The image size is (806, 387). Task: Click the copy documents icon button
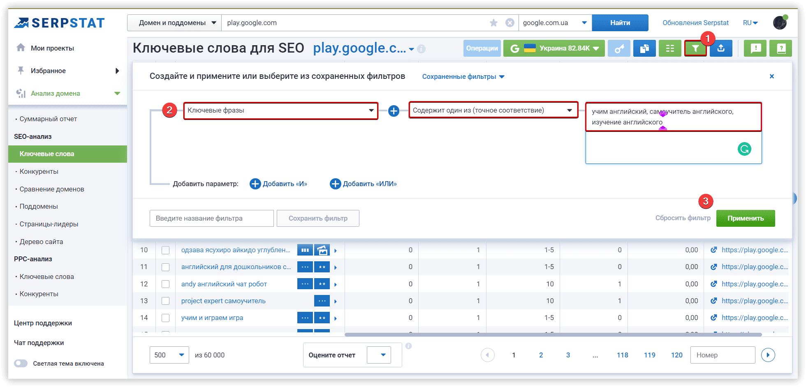(x=644, y=48)
